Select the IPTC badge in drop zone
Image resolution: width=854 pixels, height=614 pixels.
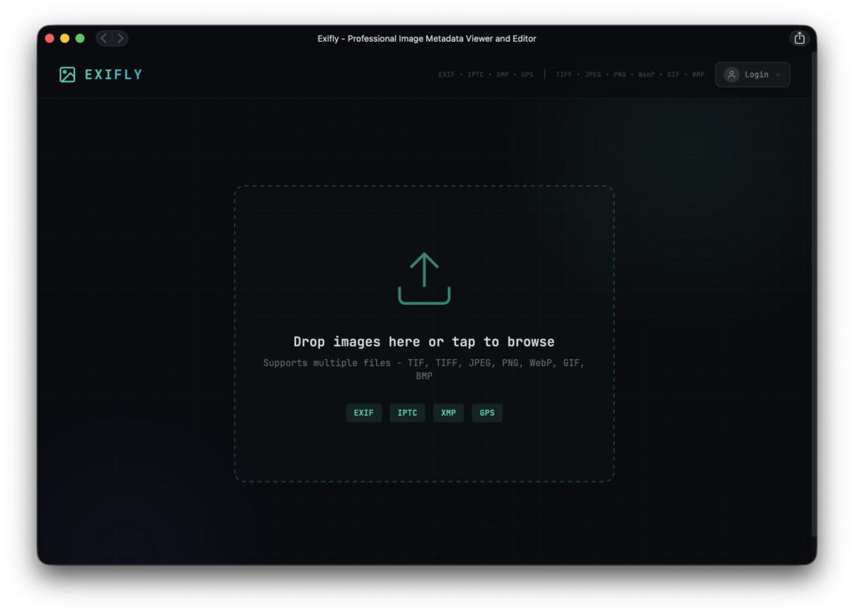pos(407,413)
